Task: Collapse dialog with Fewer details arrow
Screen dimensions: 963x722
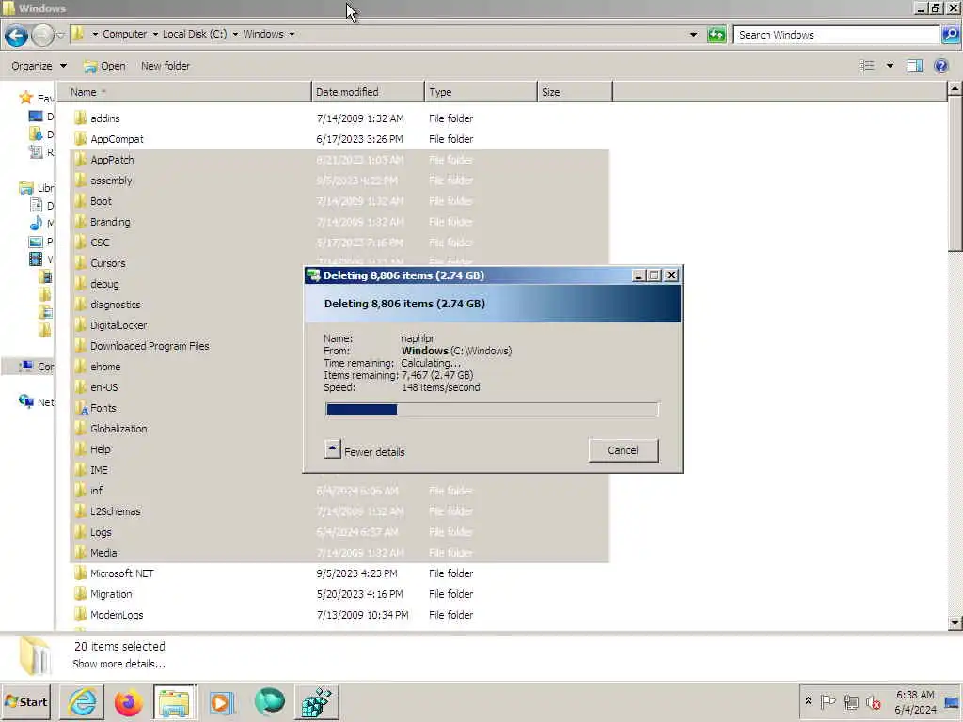Action: coord(332,449)
